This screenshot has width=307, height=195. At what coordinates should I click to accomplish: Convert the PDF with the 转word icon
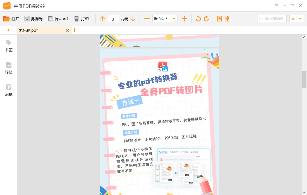click(x=58, y=19)
